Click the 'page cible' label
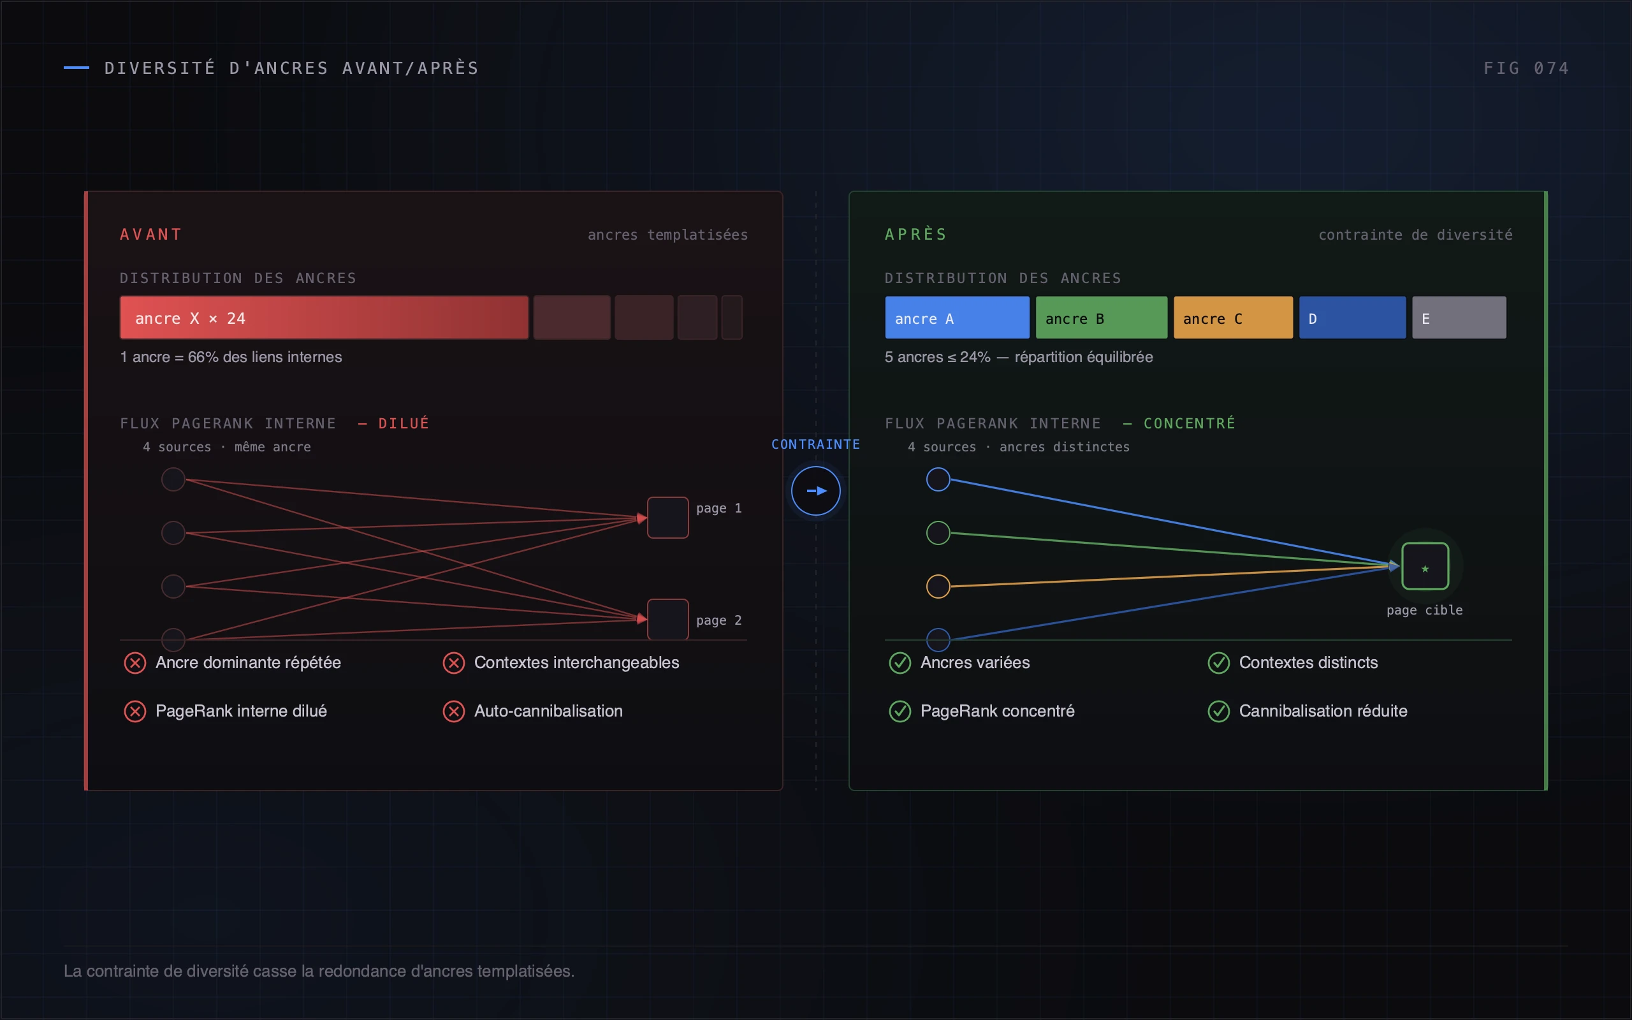The image size is (1632, 1020). (x=1424, y=610)
